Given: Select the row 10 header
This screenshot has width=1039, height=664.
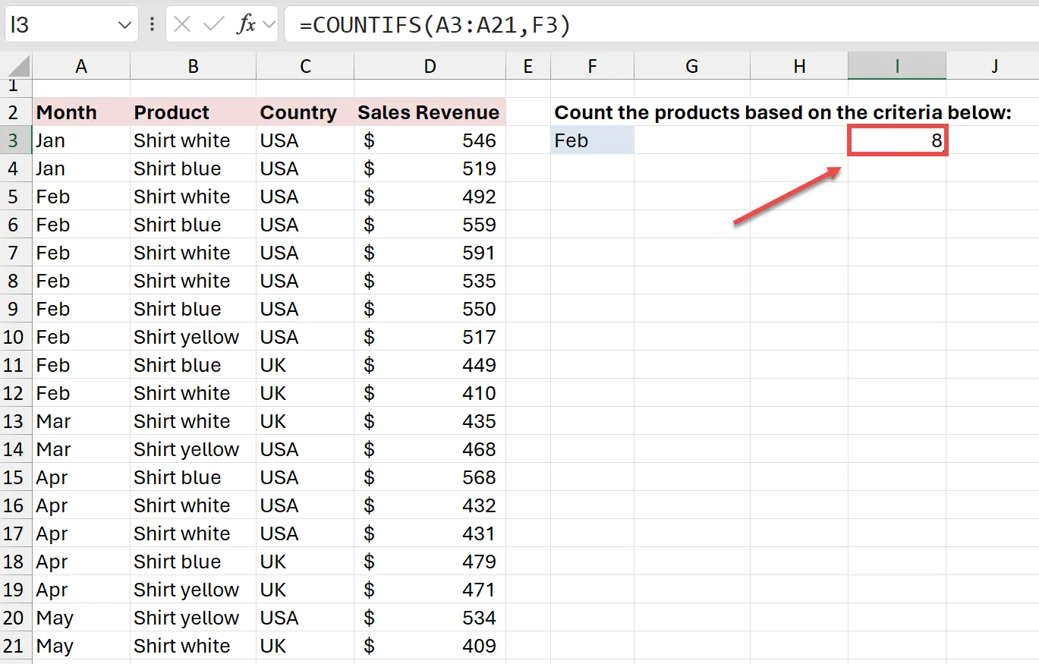Looking at the screenshot, I should point(15,337).
